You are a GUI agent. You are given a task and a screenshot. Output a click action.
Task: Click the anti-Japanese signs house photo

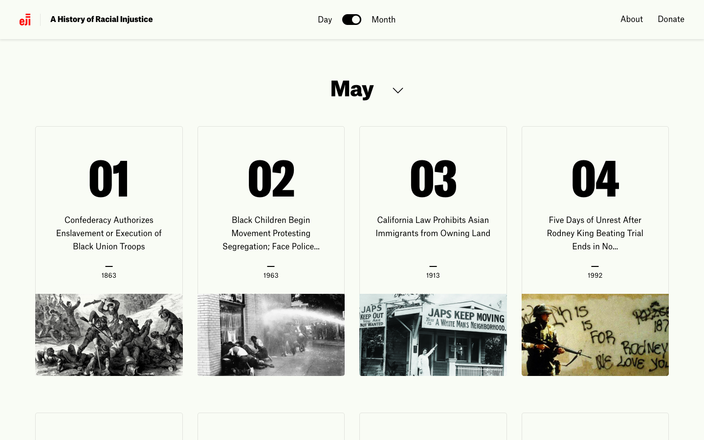tap(433, 335)
